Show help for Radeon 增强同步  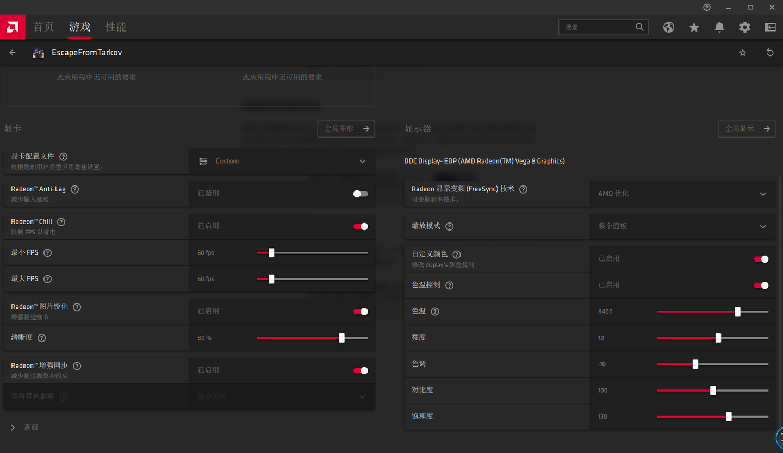[x=77, y=366]
